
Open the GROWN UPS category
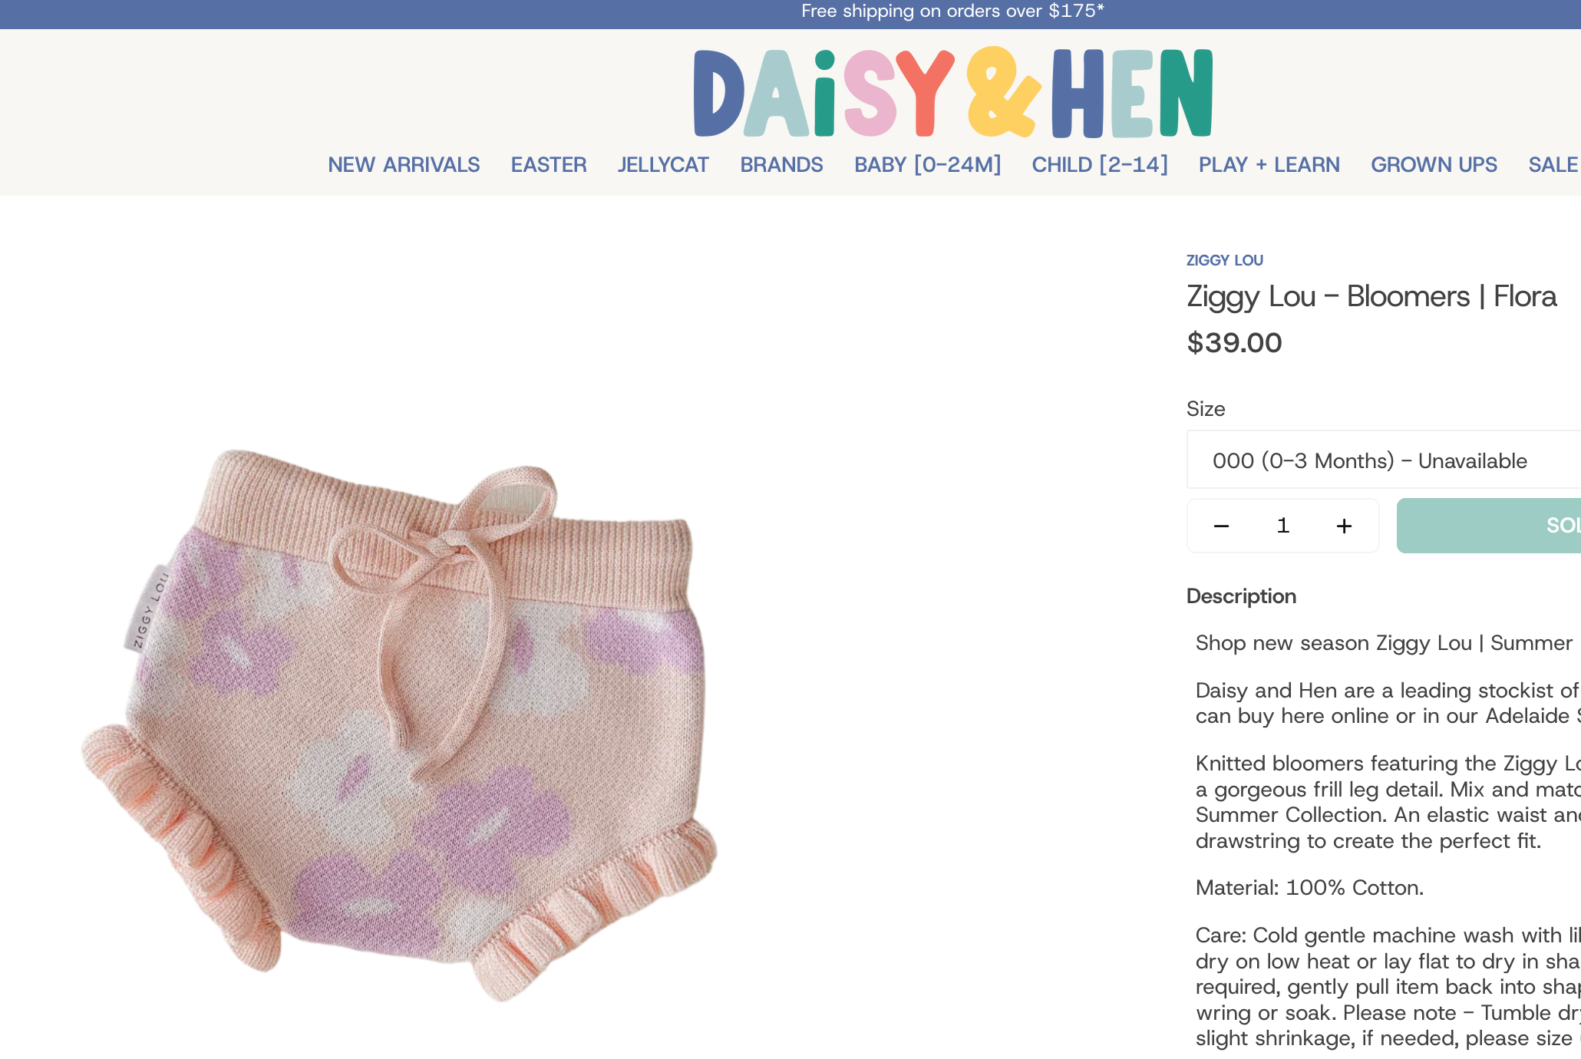(x=1434, y=165)
